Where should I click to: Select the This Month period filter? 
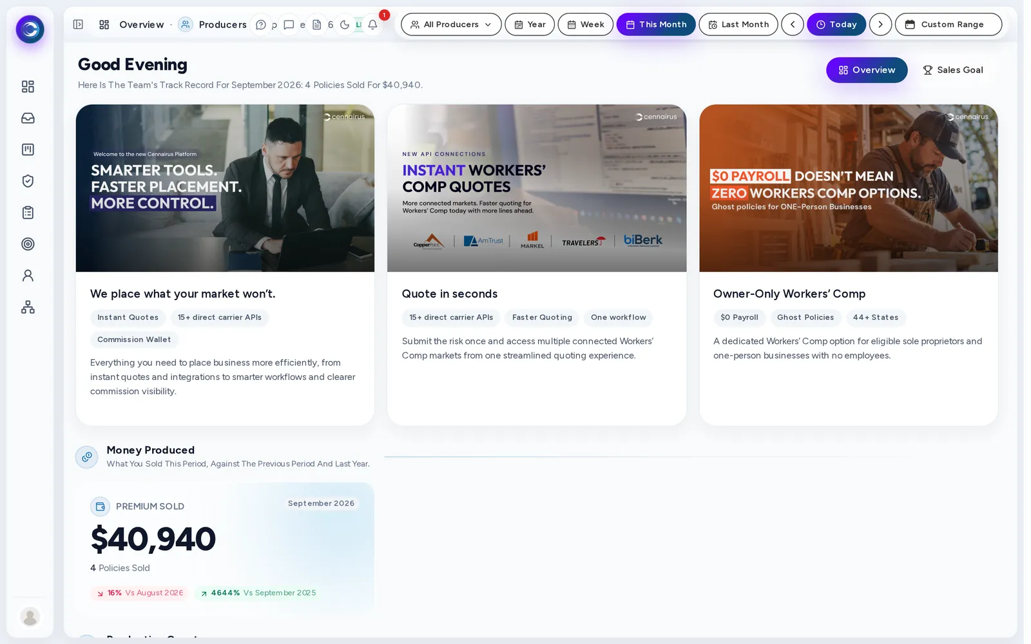656,24
